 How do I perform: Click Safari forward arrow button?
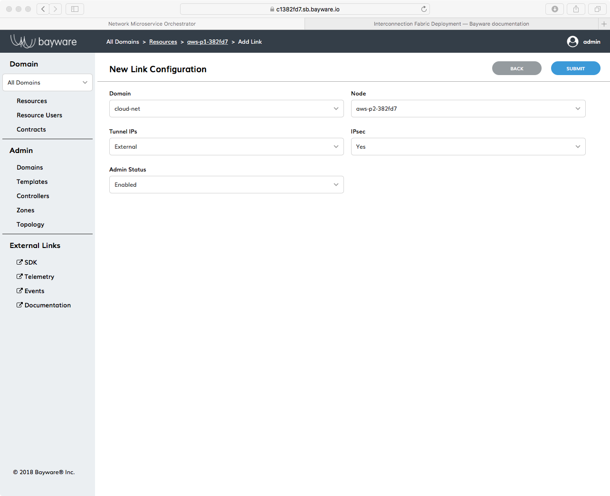(56, 9)
